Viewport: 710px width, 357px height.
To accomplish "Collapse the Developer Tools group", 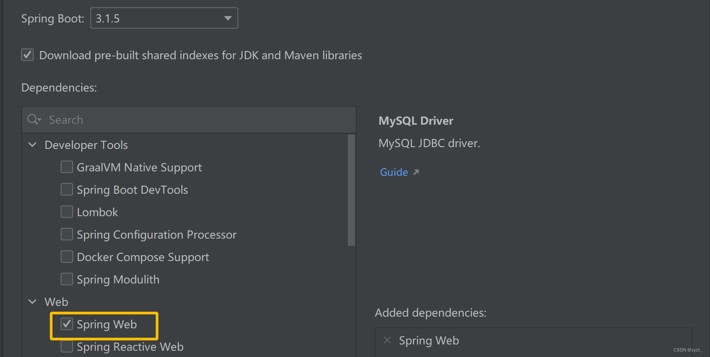I will 32,145.
